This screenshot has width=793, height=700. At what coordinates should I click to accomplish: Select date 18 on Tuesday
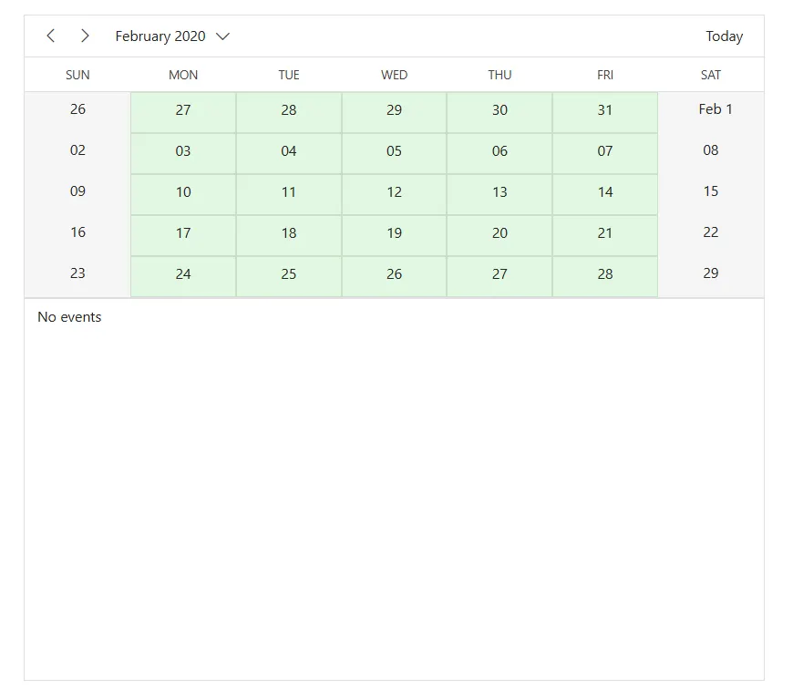pos(289,235)
